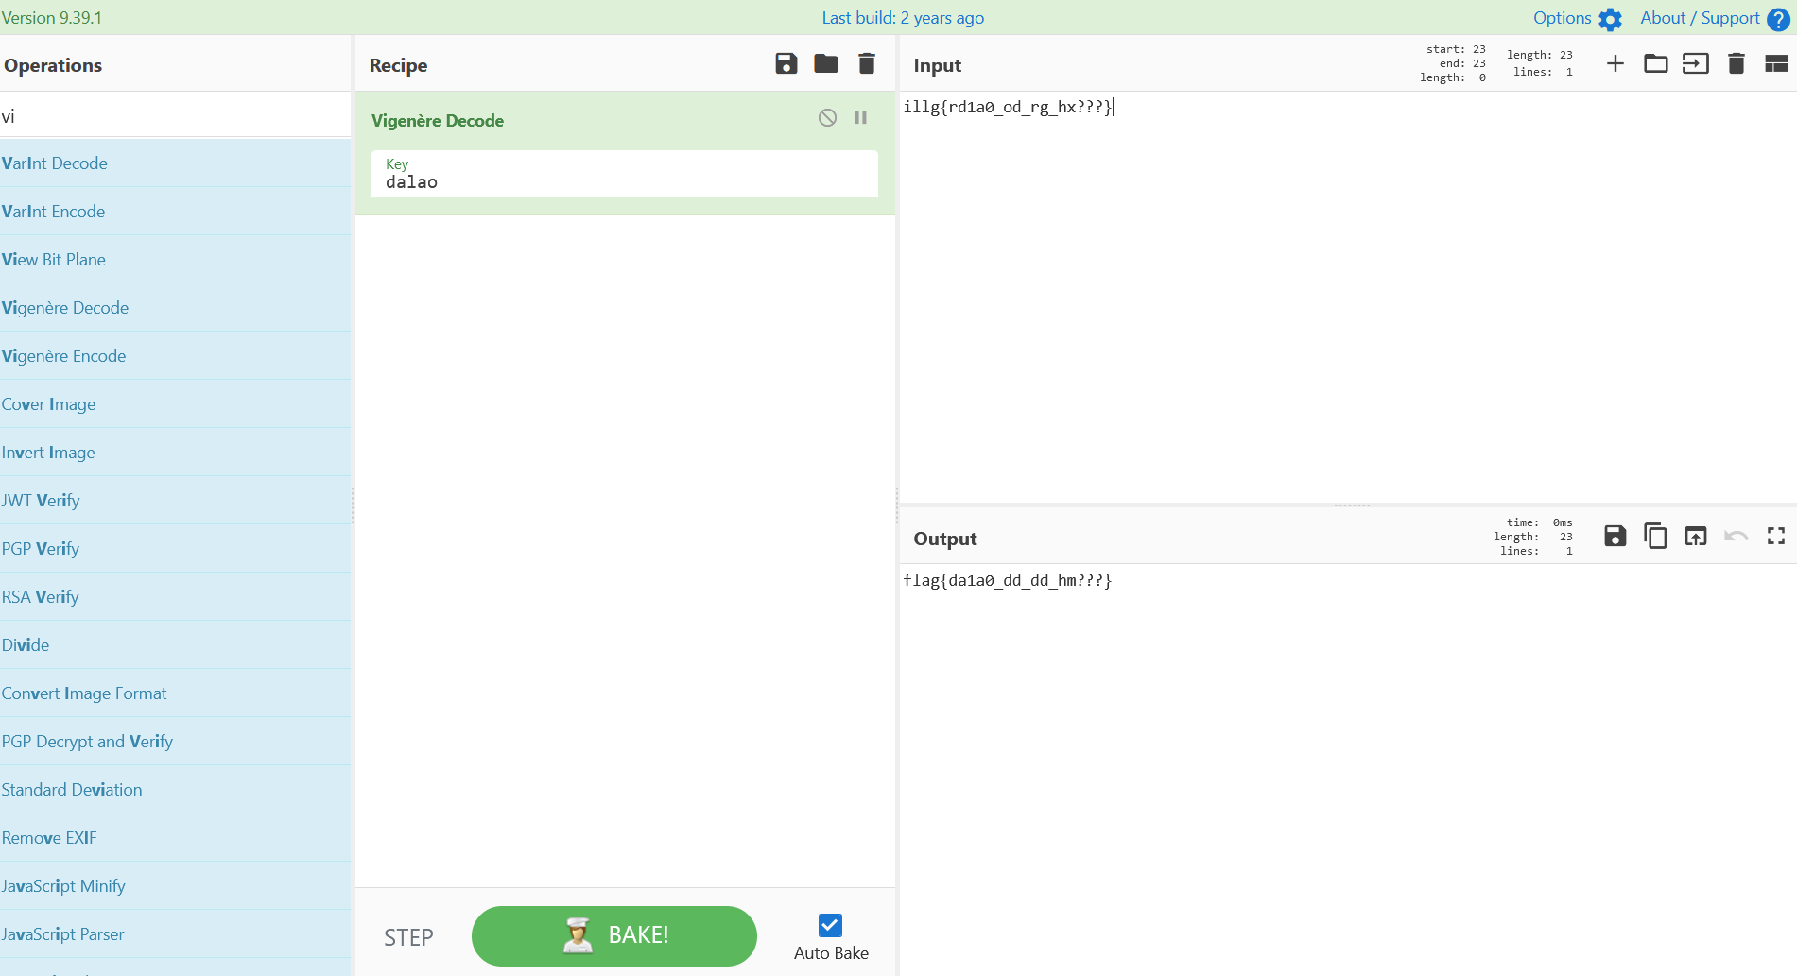Select VarInt Encode operation
Viewport: 1797px width, 976px height.
pyautogui.click(x=176, y=212)
